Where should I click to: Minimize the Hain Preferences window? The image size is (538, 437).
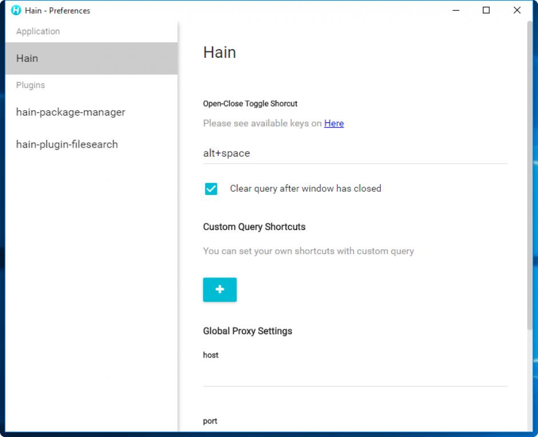[456, 10]
